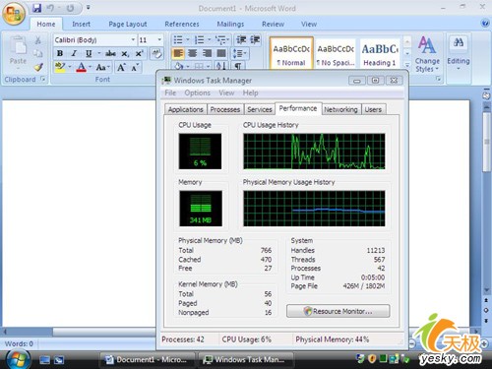Redo the action in the Quick Access Toolbar

click(x=70, y=8)
